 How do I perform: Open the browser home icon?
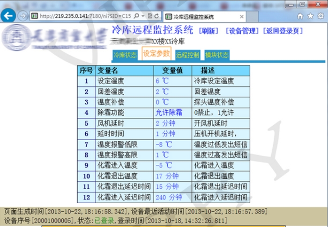[x=300, y=16]
